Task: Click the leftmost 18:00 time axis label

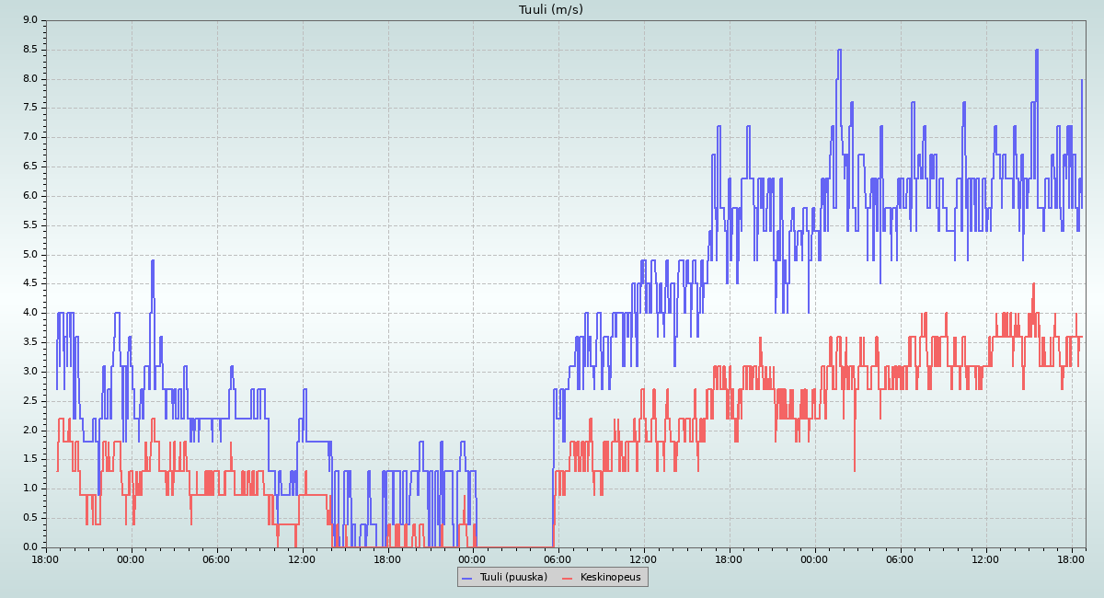Action: (x=46, y=558)
